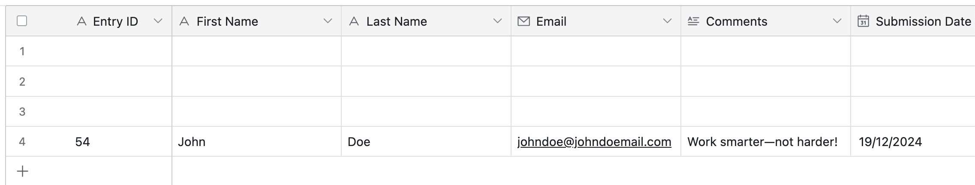
Task: Select row number 1
Action: coord(22,51)
